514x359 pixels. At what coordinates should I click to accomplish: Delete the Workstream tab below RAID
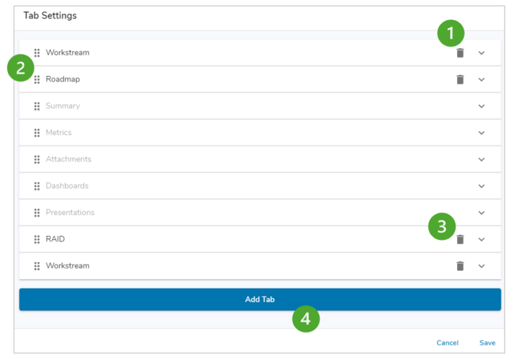pos(460,266)
